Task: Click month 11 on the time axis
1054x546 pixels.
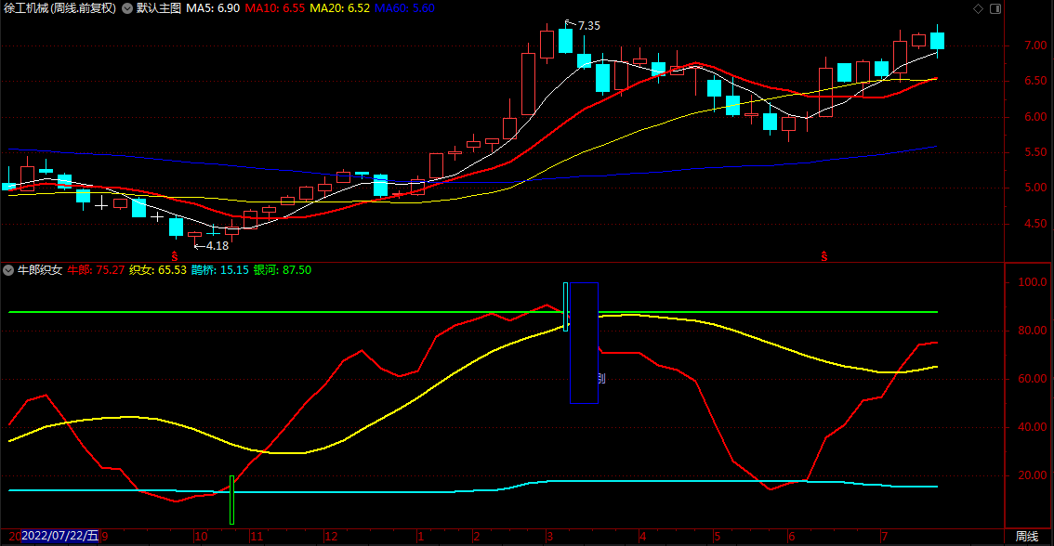Action: (257, 537)
